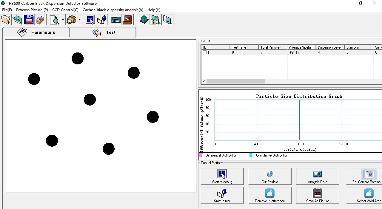The image size is (382, 209).
Task: Click the debug cursor toolbar icon
Action: [90, 20]
